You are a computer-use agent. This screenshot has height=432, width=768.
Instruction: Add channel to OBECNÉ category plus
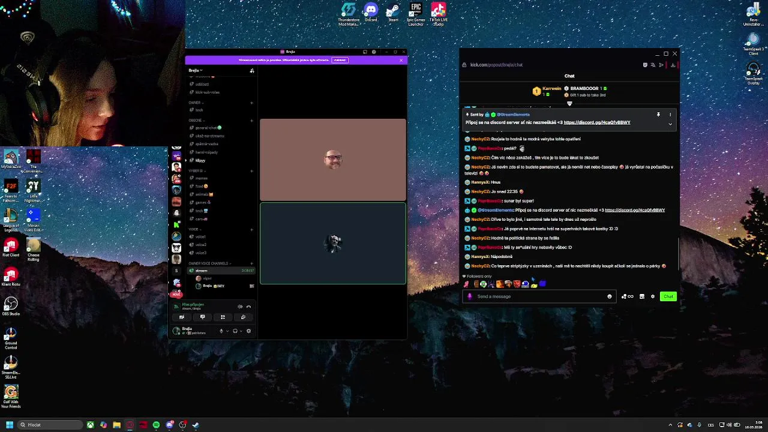coord(251,120)
